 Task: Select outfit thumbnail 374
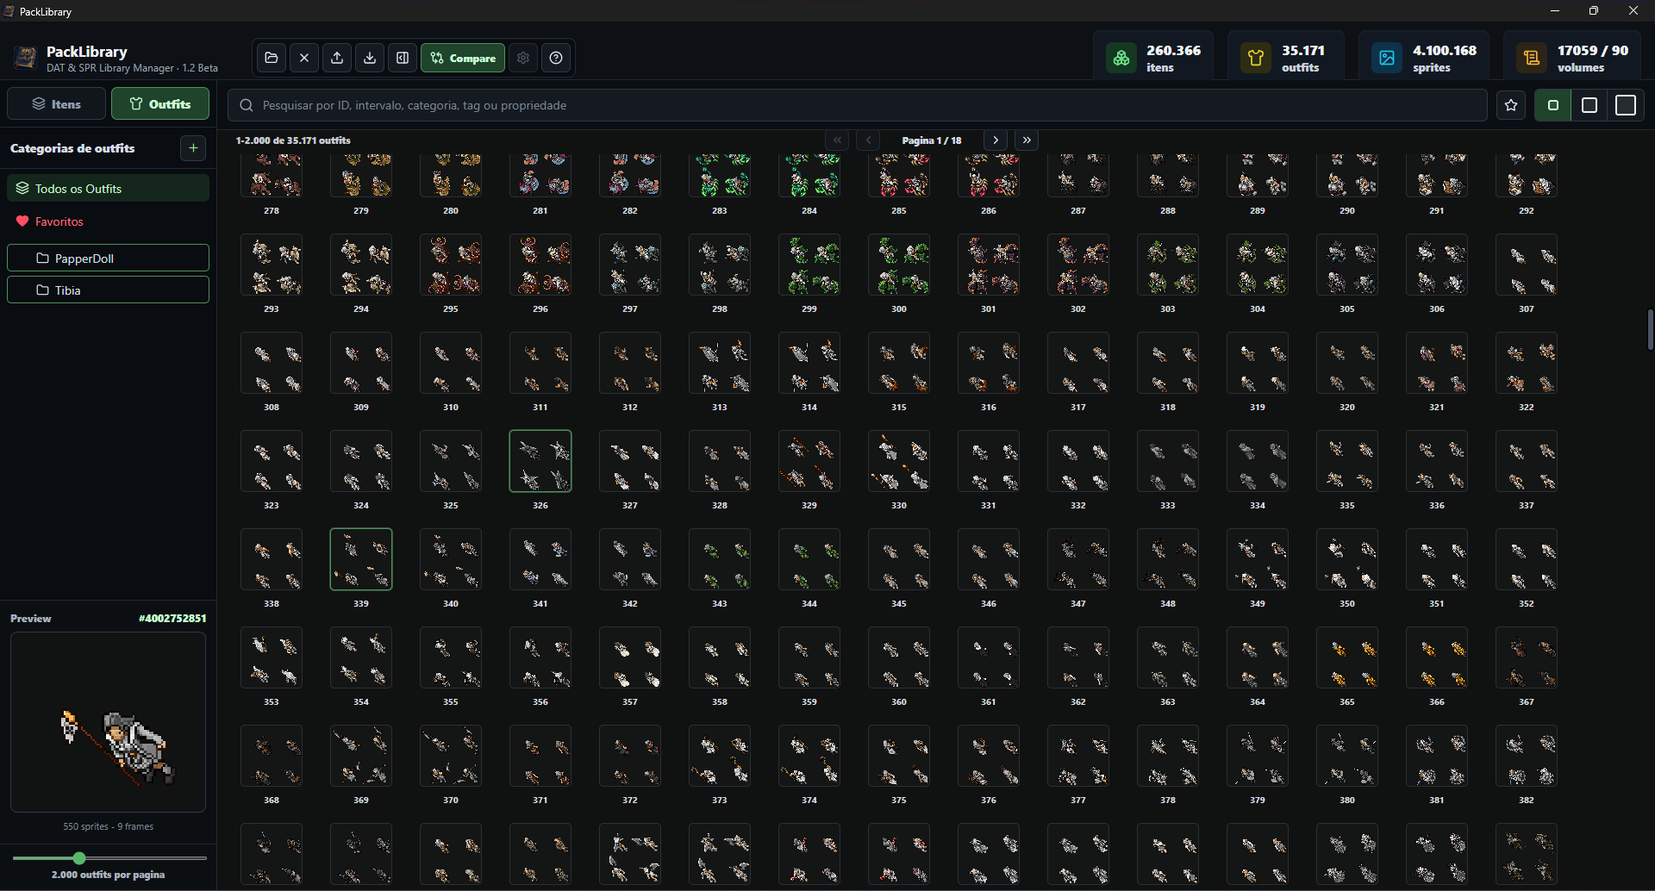pyautogui.click(x=809, y=756)
